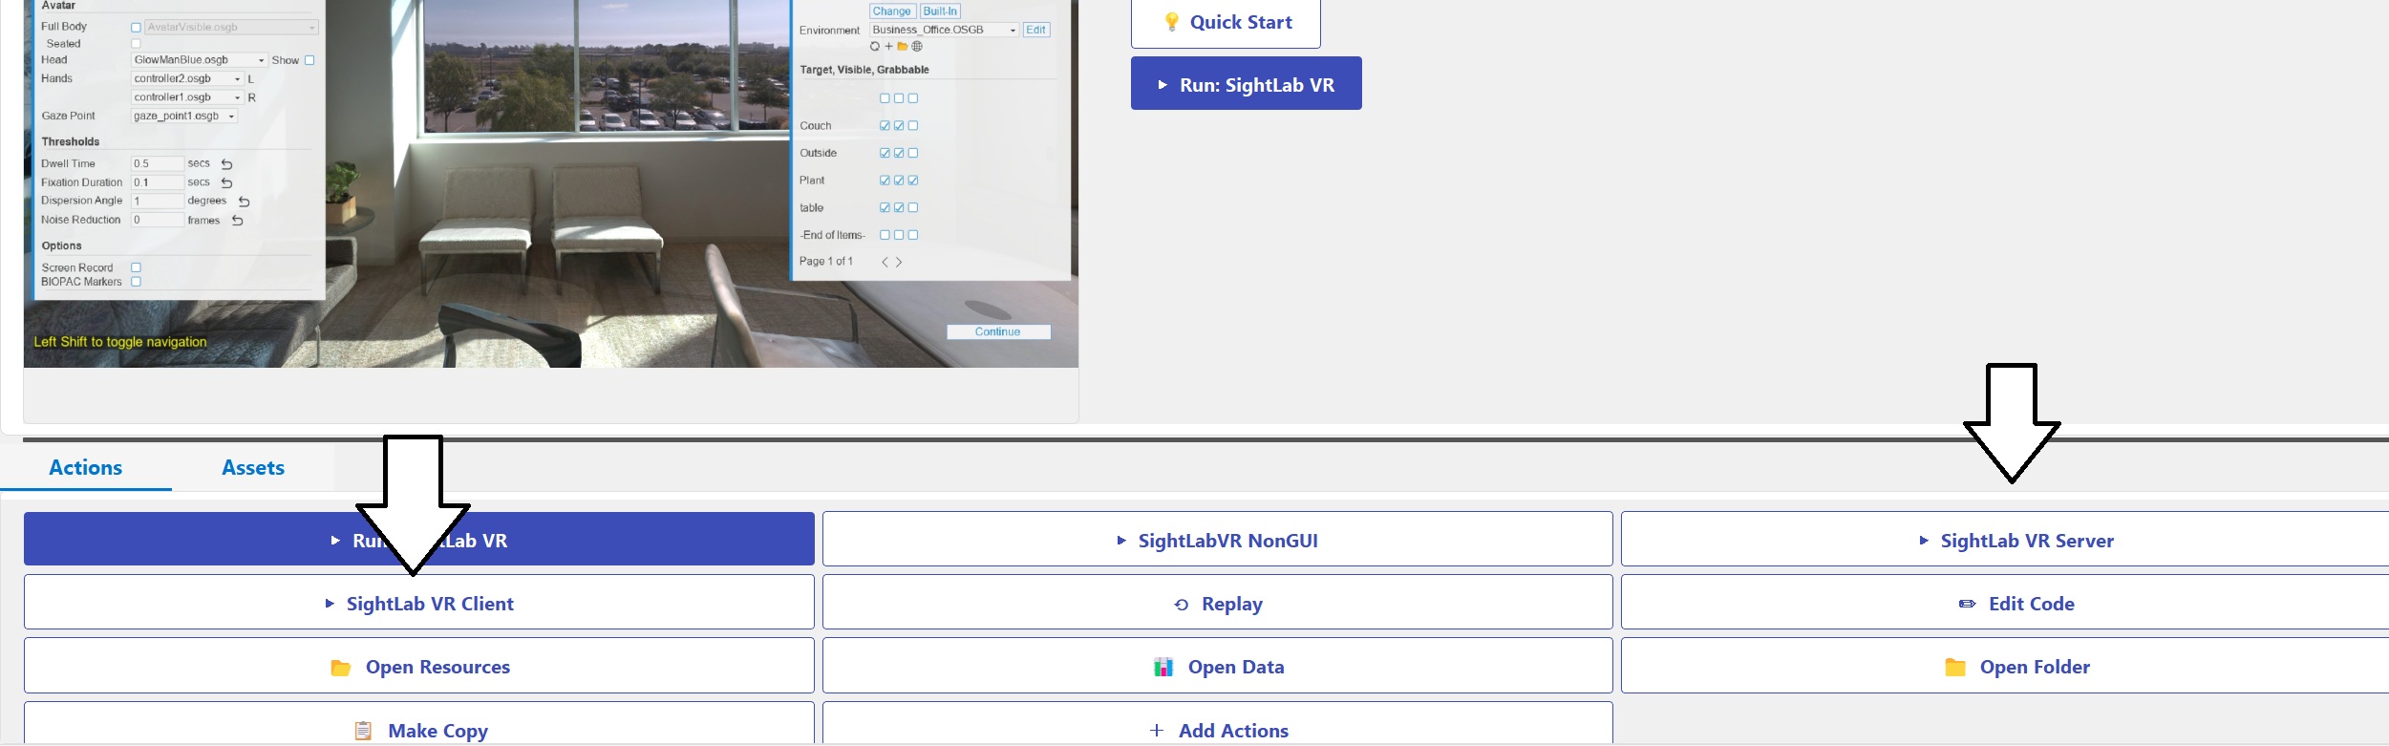Reset the Dispersion Angle threshold
This screenshot has width=2389, height=746.
click(244, 202)
